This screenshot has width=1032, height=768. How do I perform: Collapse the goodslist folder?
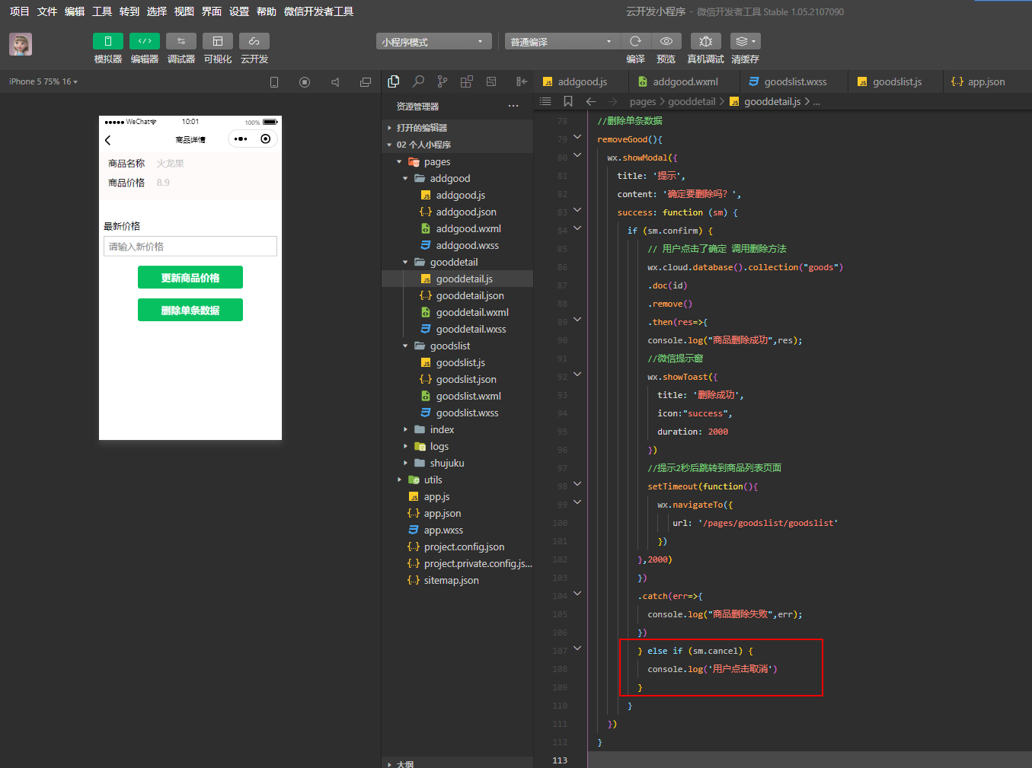pos(457,346)
